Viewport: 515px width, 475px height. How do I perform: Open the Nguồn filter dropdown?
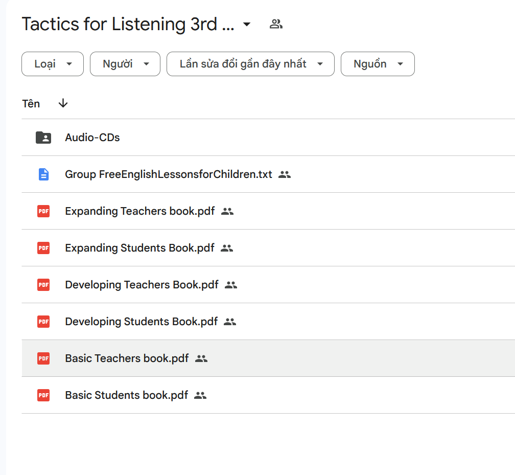tap(377, 64)
